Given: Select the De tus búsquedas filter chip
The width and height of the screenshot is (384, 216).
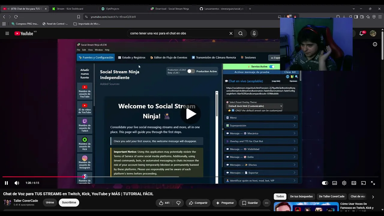Looking at the screenshot, I should [301, 196].
